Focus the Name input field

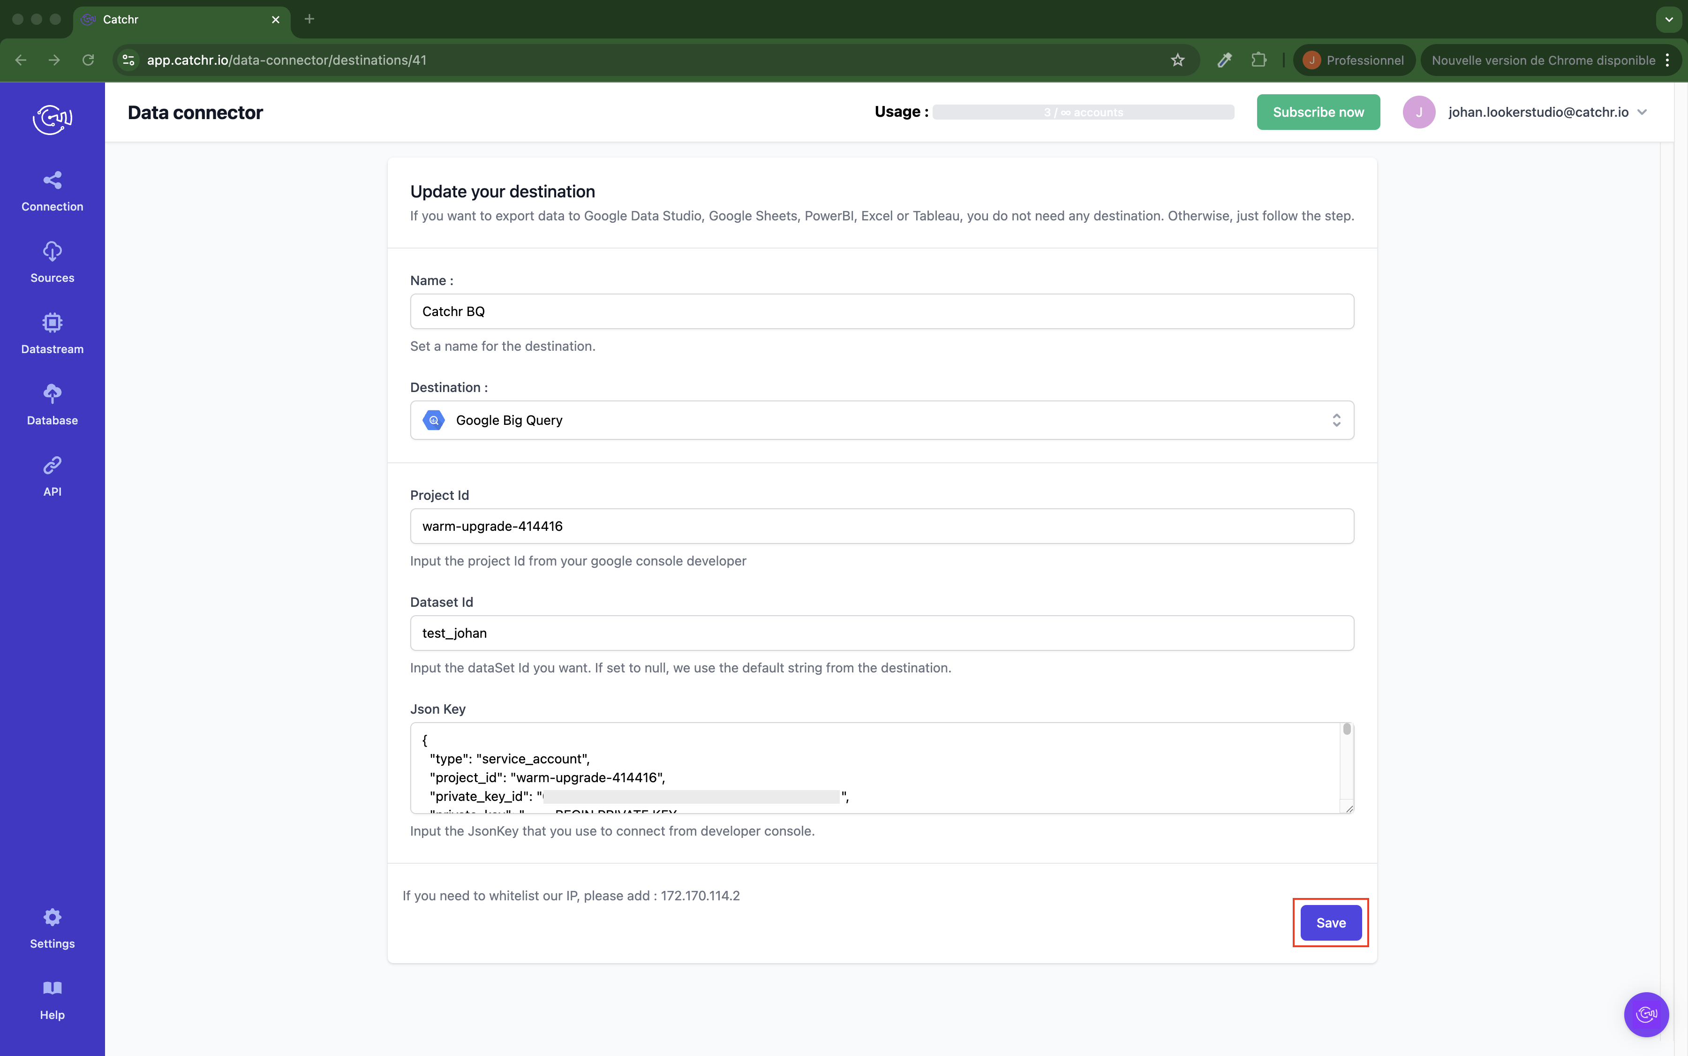[x=882, y=311]
